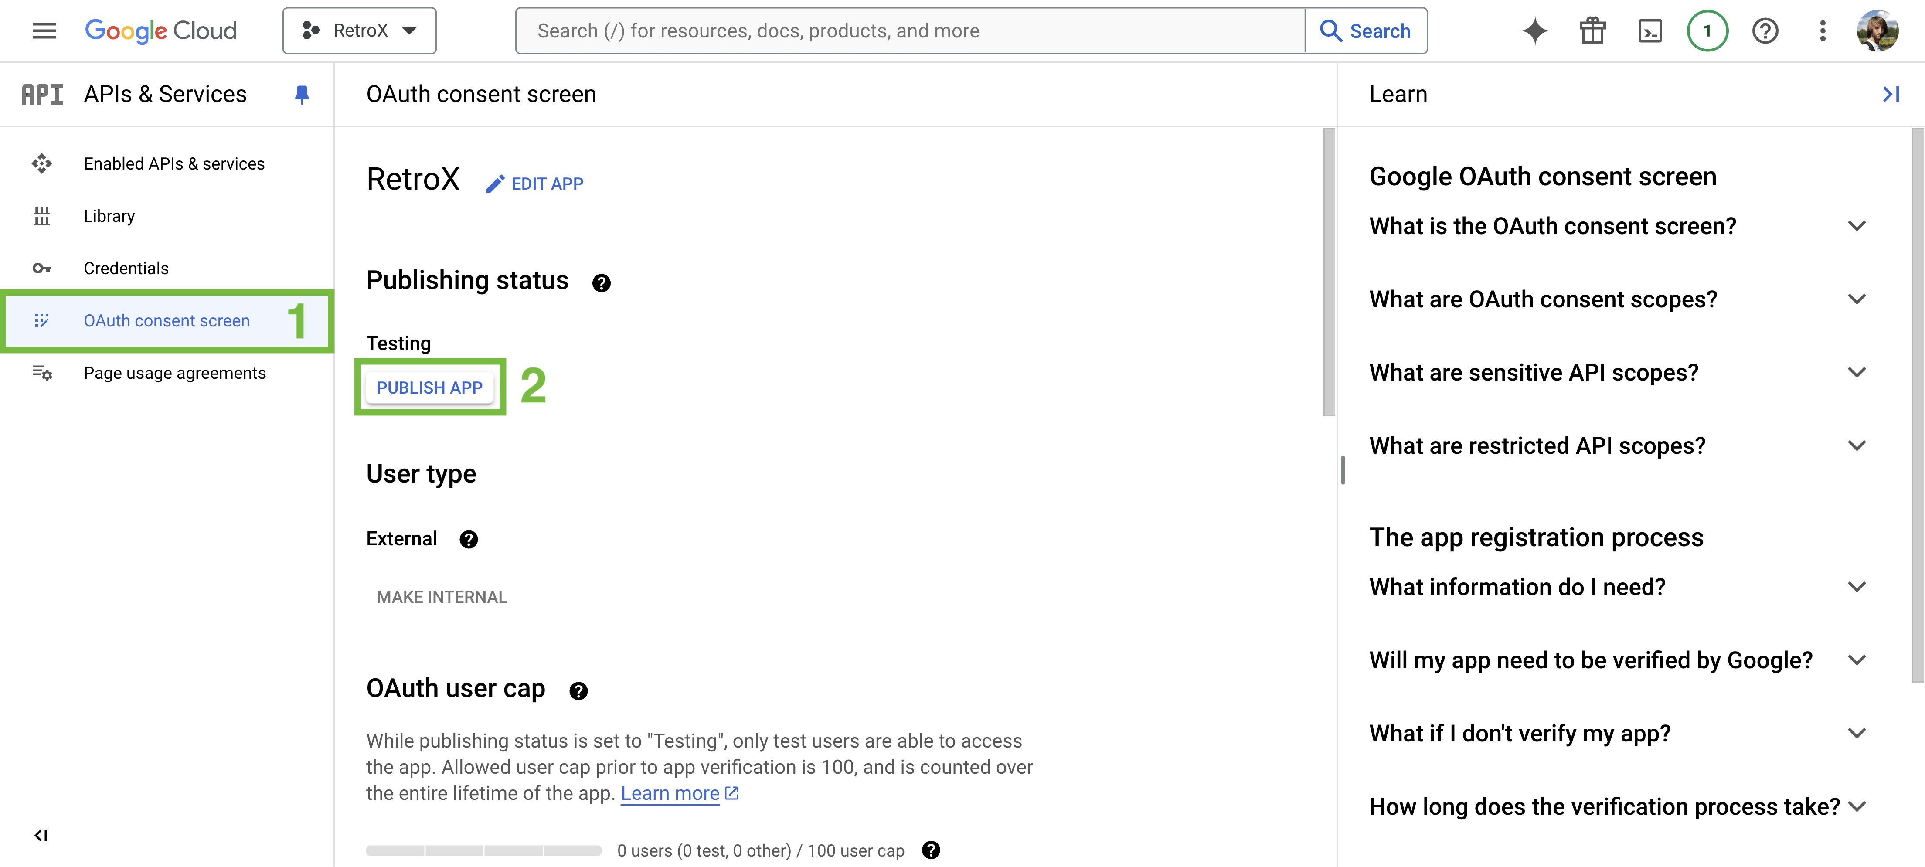1925x867 pixels.
Task: Open the RetroX project selector dropdown
Action: pyautogui.click(x=360, y=31)
